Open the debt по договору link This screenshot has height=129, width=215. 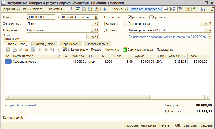point(168,37)
